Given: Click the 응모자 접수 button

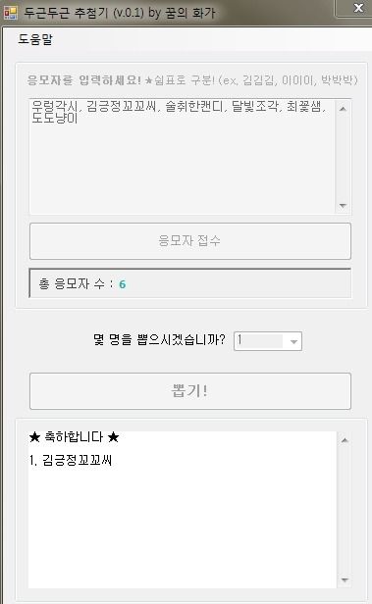Looking at the screenshot, I should pyautogui.click(x=190, y=241).
